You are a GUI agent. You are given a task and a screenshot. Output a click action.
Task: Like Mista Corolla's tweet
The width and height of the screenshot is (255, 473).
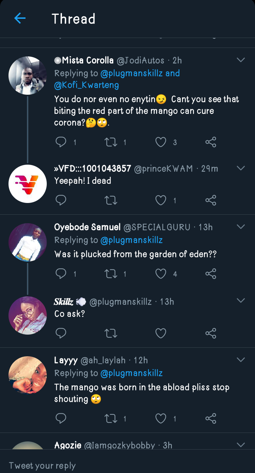tap(161, 142)
